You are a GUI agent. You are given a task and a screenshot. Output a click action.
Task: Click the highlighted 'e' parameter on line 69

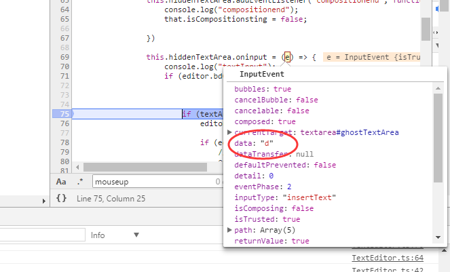(x=287, y=57)
